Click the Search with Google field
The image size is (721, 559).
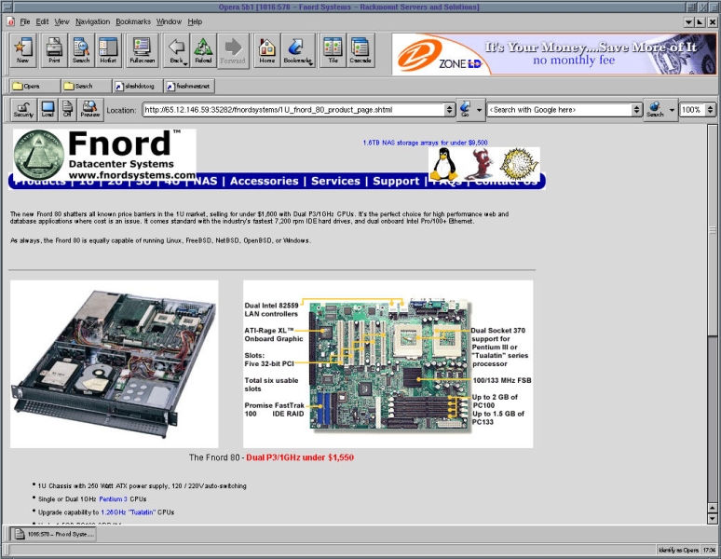coord(560,110)
